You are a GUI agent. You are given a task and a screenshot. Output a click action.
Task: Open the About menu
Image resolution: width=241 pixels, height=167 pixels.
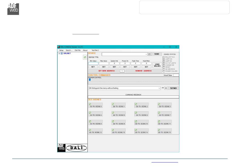[x=85, y=50]
